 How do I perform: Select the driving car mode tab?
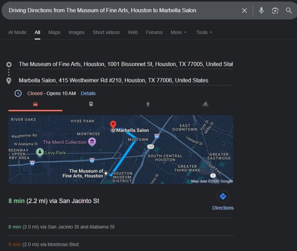35,104
